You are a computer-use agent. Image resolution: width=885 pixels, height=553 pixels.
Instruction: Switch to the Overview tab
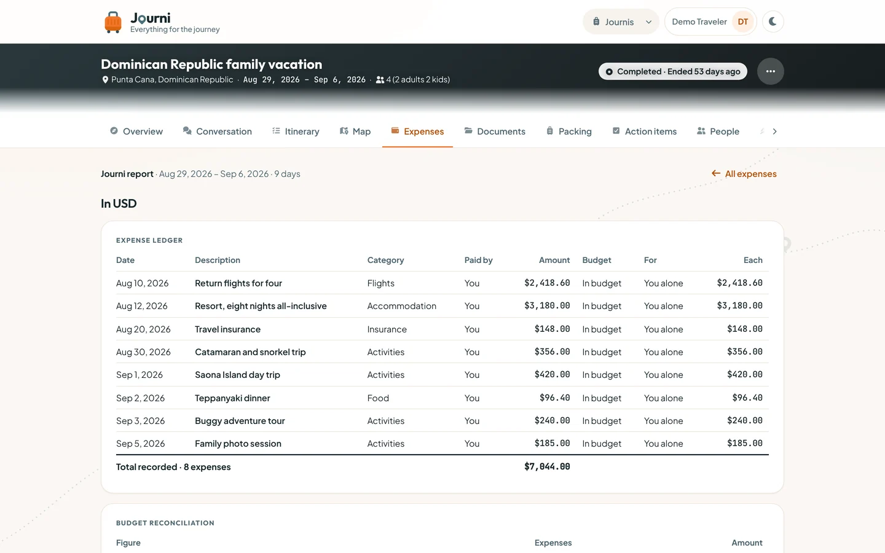pyautogui.click(x=136, y=131)
